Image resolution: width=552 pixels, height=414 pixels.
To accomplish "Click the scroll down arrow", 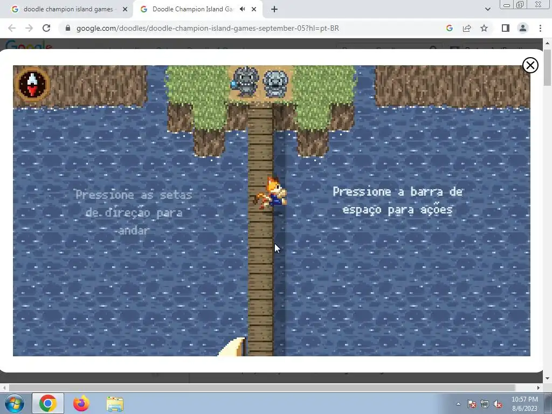I will 547,379.
